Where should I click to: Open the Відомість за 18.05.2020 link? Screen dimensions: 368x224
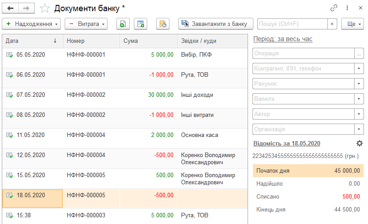click(x=287, y=144)
